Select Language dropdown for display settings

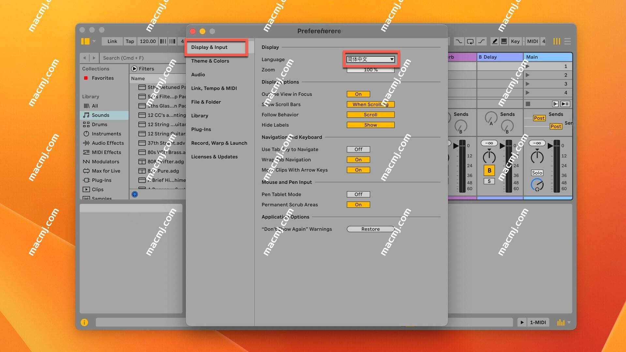[370, 59]
